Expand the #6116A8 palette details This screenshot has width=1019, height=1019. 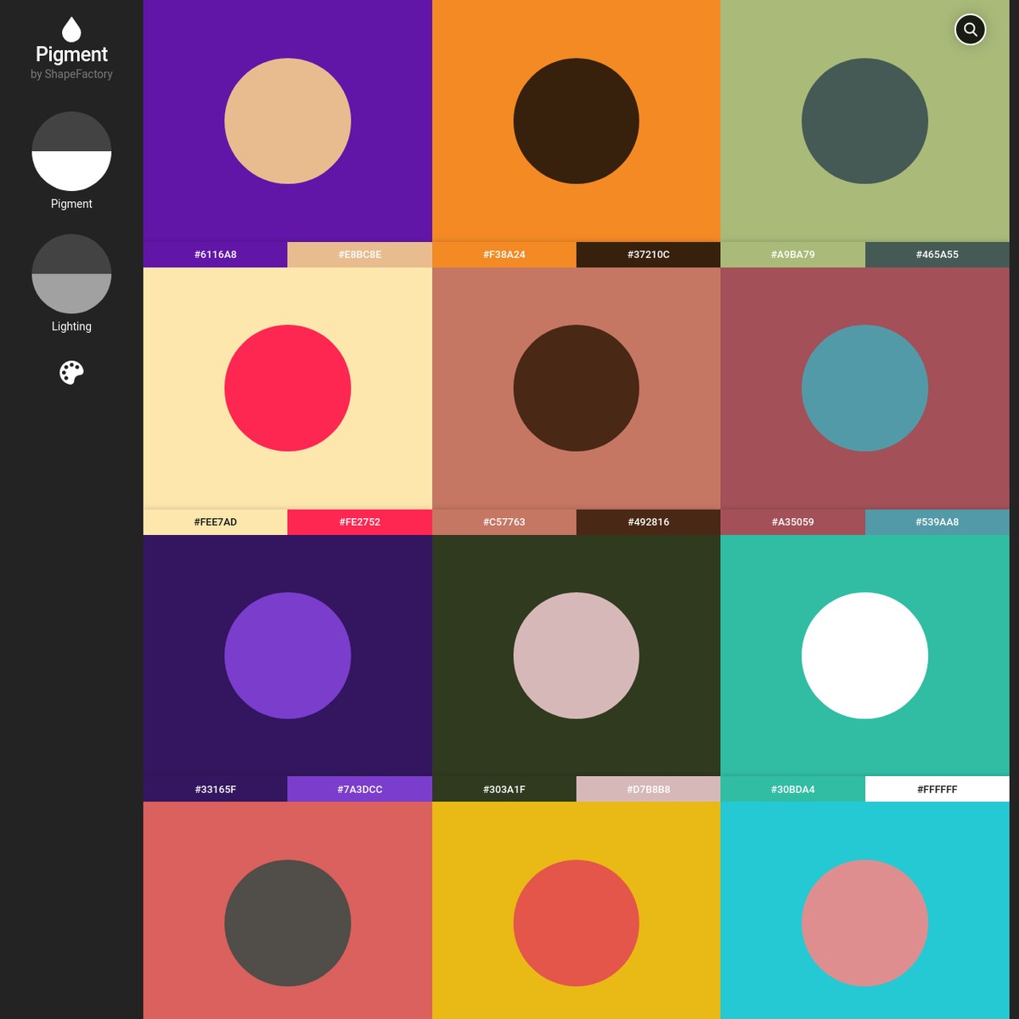(x=215, y=254)
